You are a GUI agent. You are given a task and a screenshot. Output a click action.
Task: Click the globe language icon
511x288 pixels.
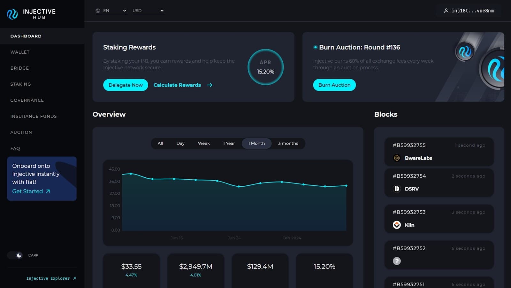tap(98, 11)
